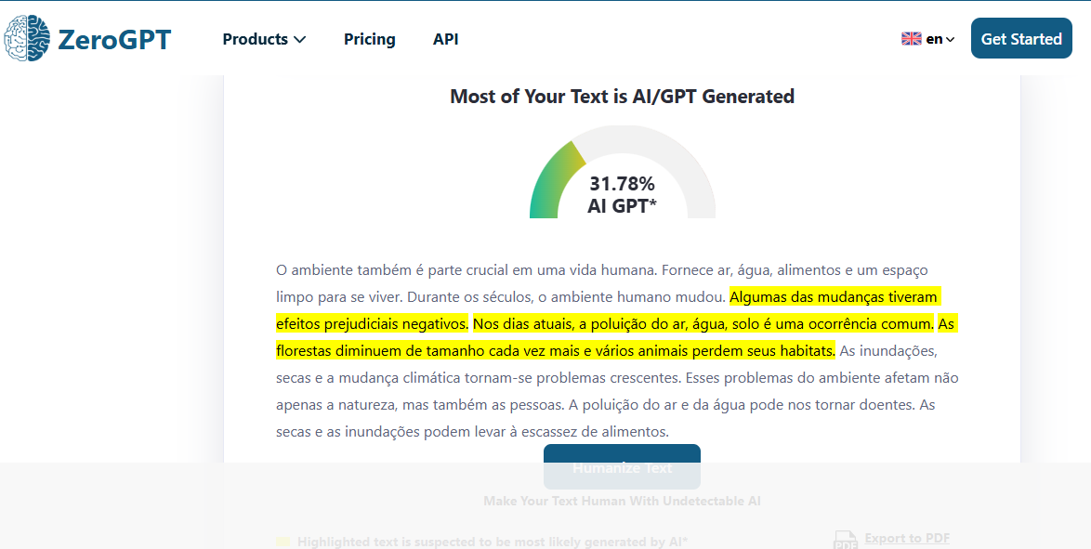Open the Products menu
The height and width of the screenshot is (549, 1091).
click(256, 39)
